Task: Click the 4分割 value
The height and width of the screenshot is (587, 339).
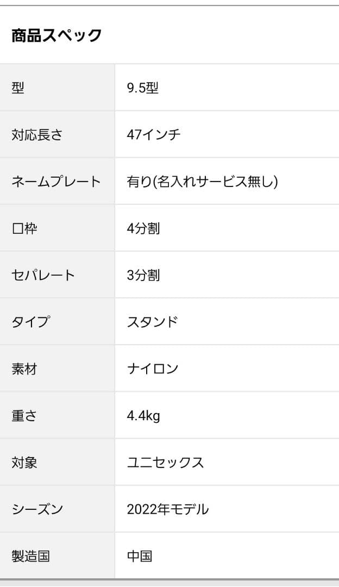Action: pos(143,228)
